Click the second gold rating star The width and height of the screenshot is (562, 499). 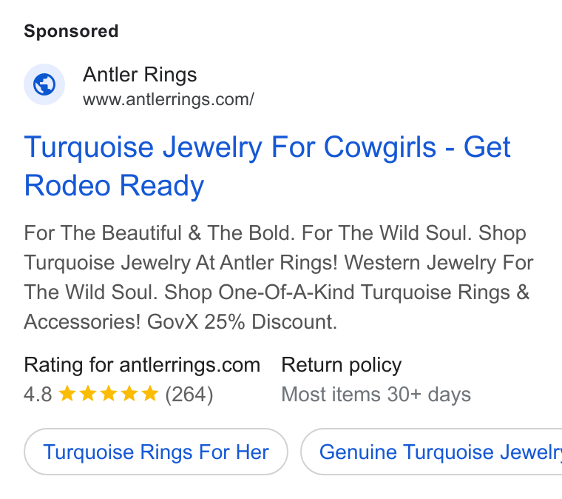pos(88,393)
